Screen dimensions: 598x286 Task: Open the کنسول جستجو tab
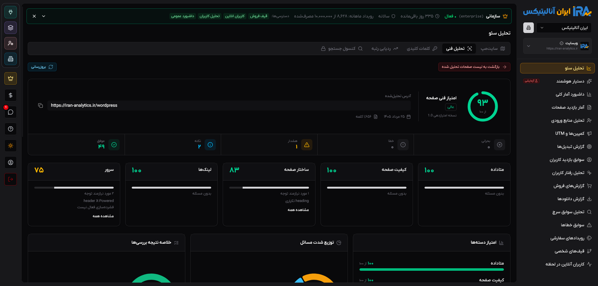pyautogui.click(x=342, y=49)
